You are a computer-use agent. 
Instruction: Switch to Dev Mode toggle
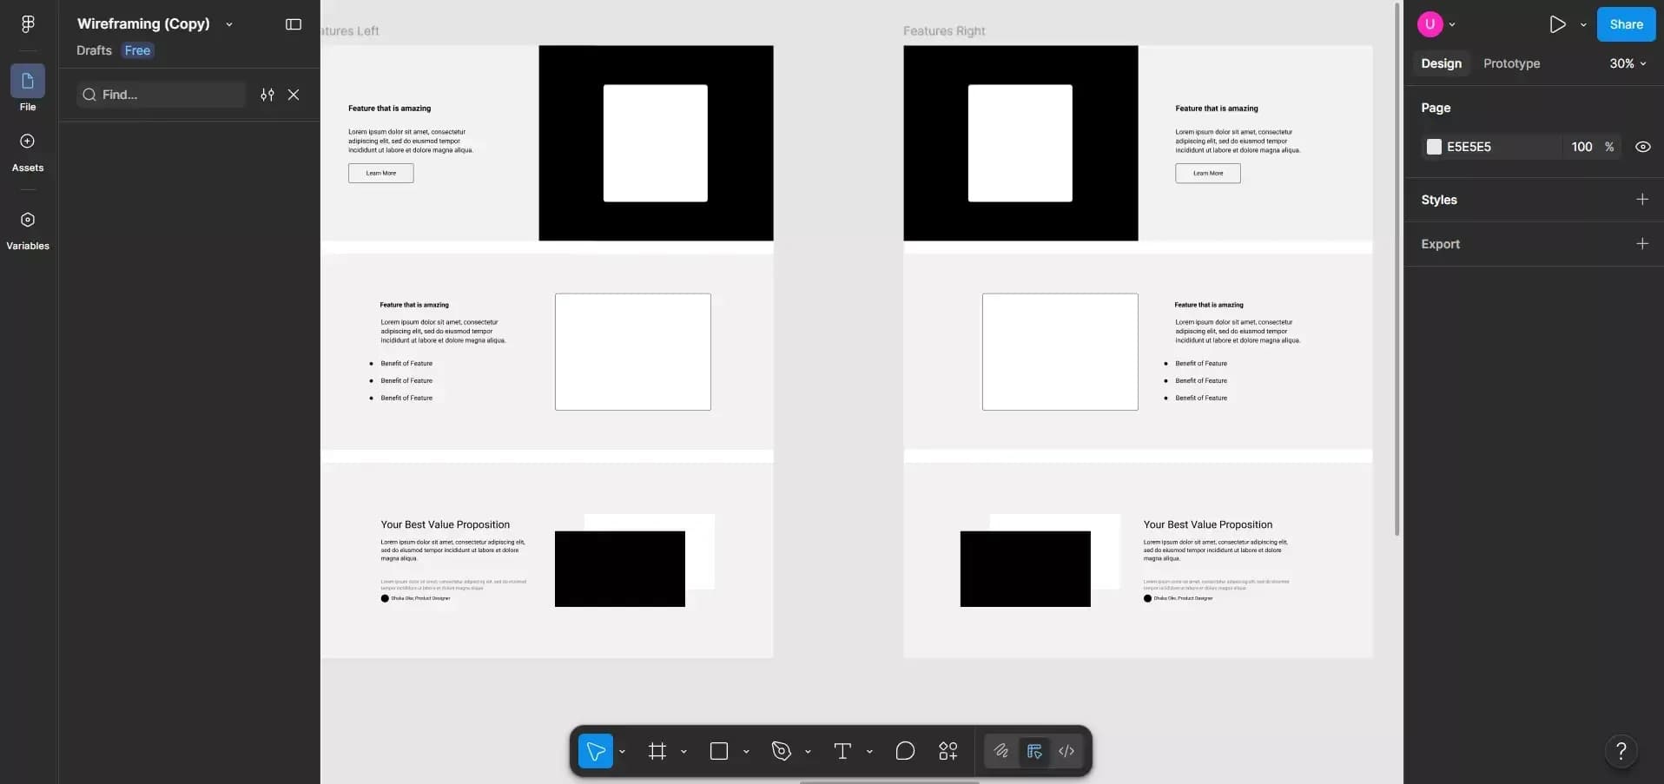click(x=1066, y=751)
